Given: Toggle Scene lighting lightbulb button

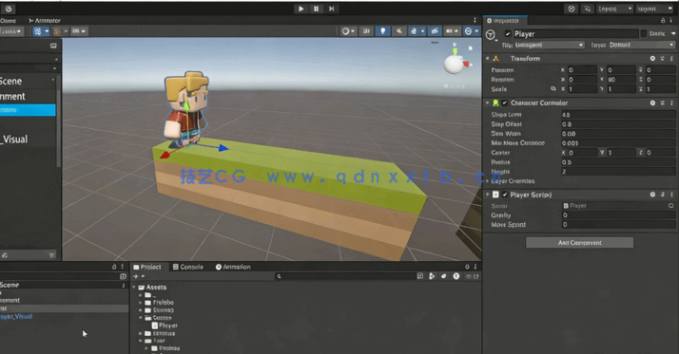Looking at the screenshot, I should click(x=382, y=31).
